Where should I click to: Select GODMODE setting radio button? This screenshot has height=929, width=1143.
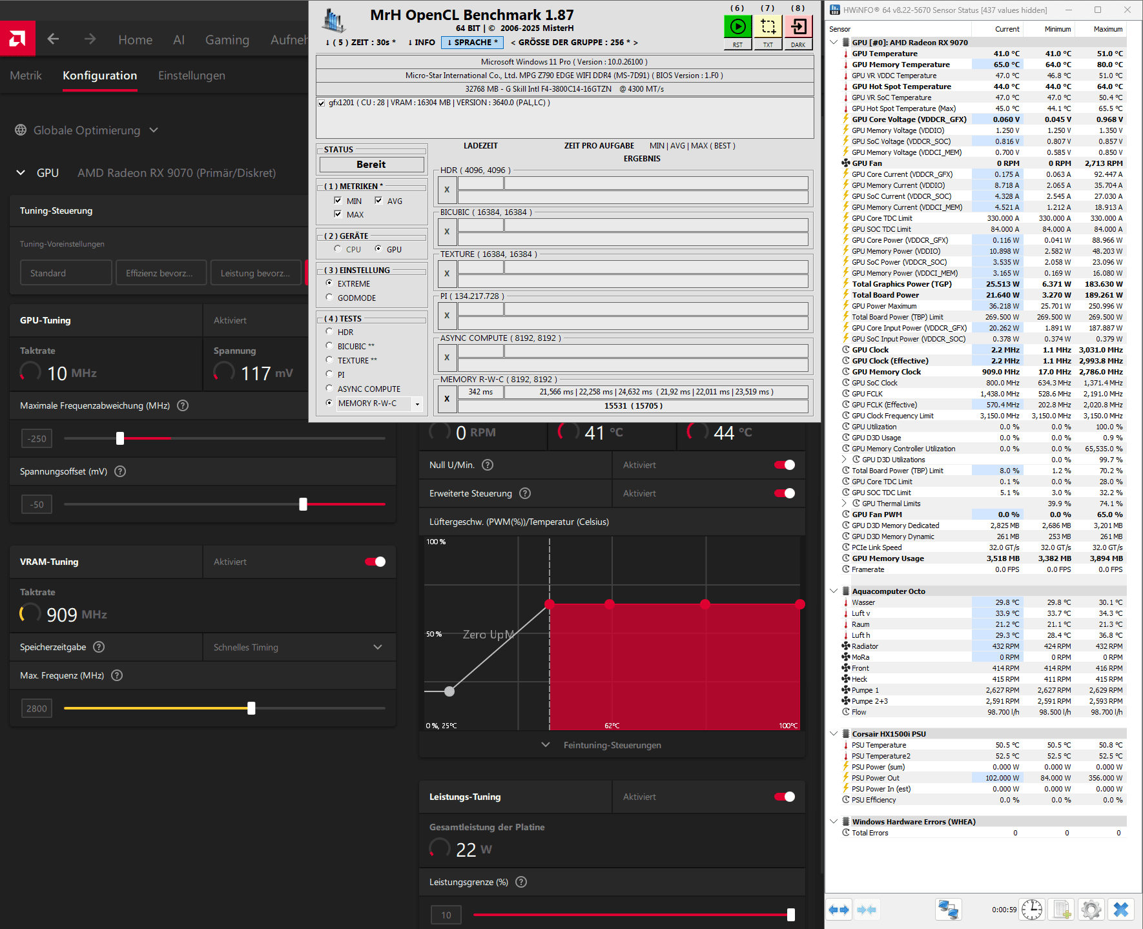coord(329,298)
